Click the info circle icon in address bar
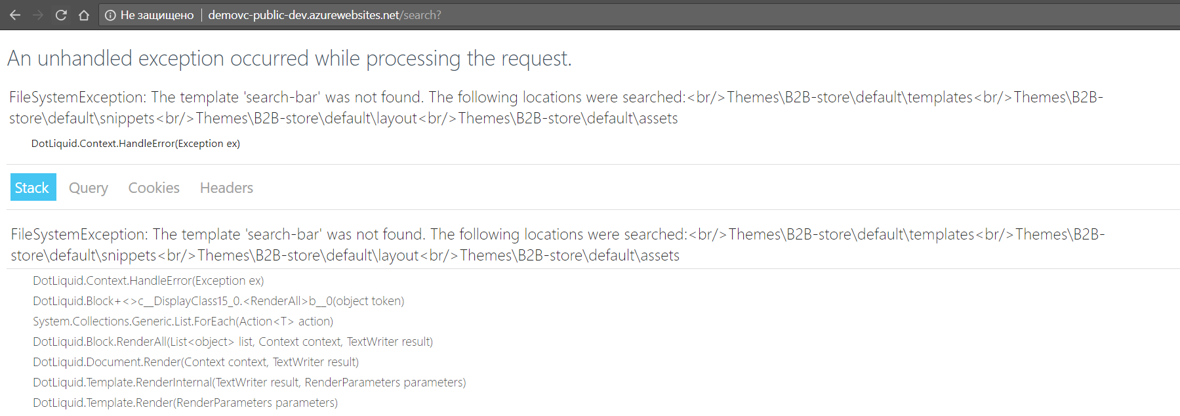The height and width of the screenshot is (416, 1180). 110,14
